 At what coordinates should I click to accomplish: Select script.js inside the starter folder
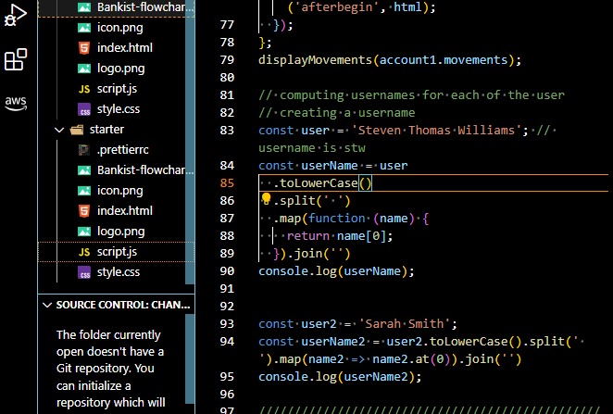click(116, 252)
